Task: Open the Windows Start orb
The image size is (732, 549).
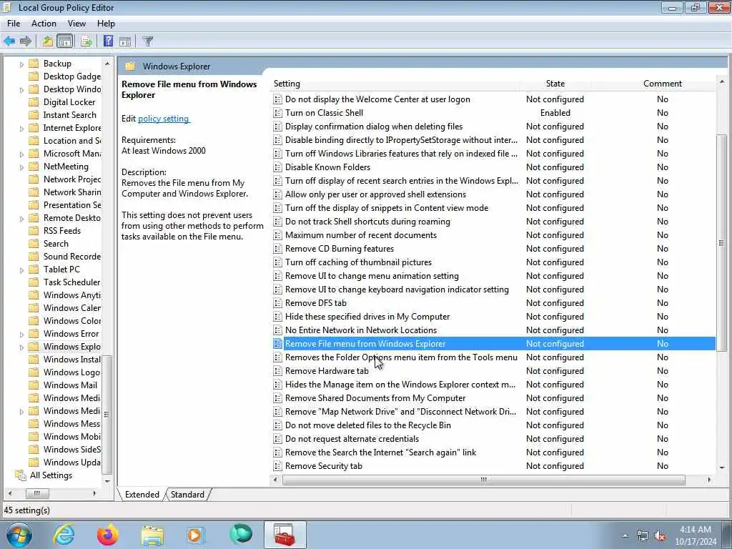Action: pos(19,535)
